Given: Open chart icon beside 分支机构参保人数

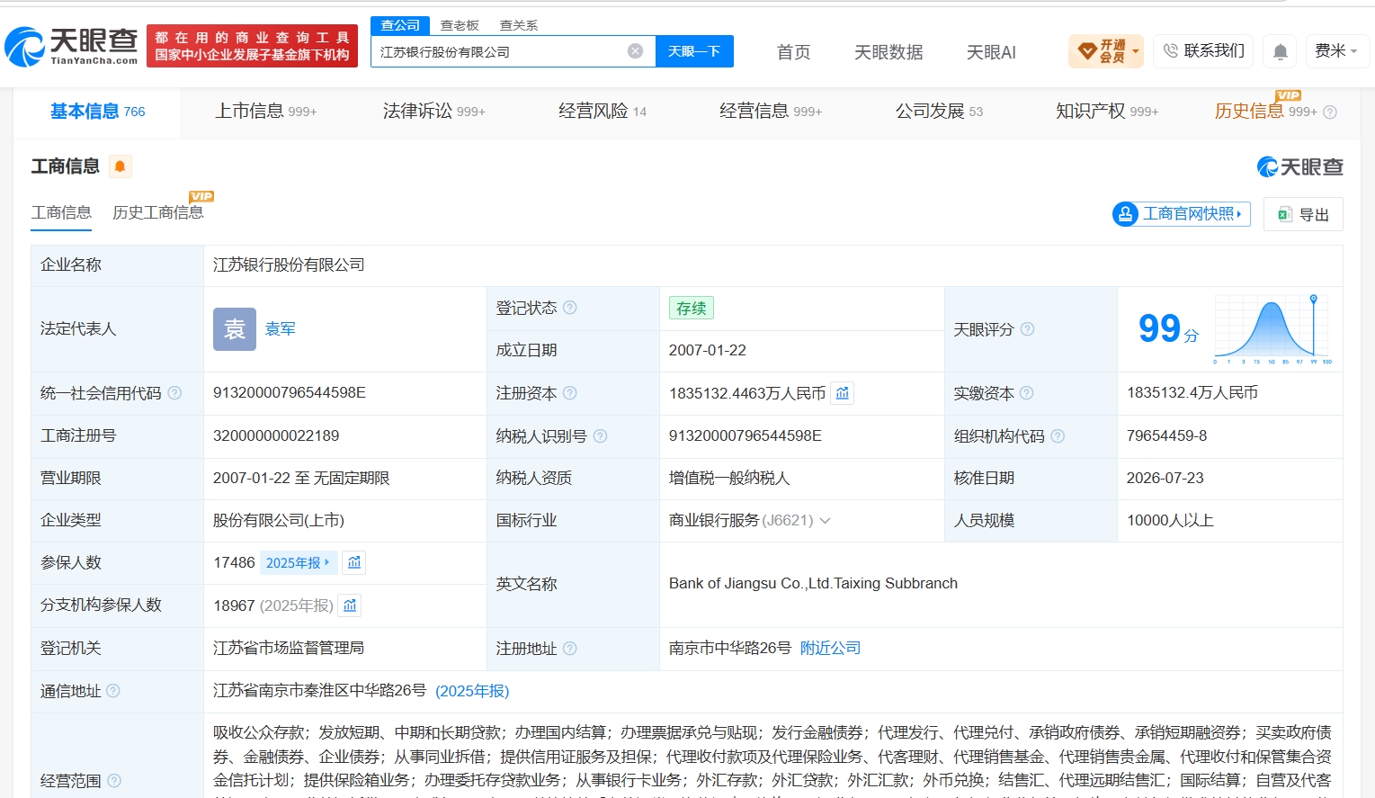Looking at the screenshot, I should coord(350,605).
